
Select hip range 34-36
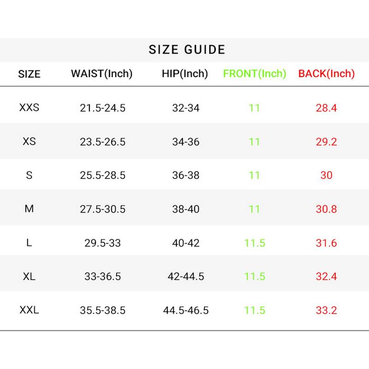point(185,142)
